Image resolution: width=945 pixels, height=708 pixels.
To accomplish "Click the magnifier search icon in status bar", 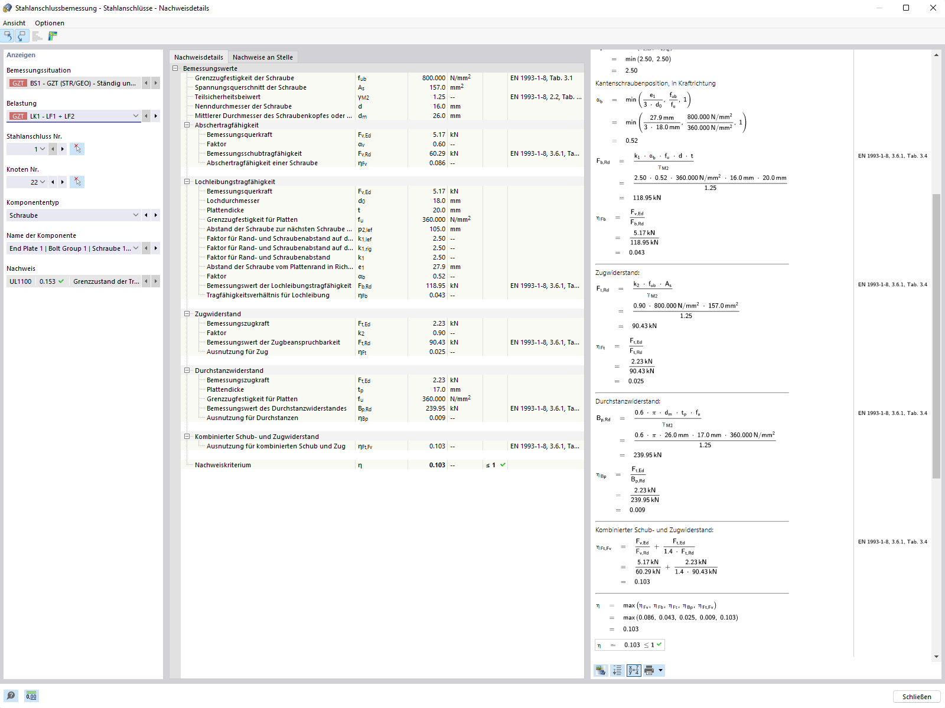I will [x=11, y=696].
